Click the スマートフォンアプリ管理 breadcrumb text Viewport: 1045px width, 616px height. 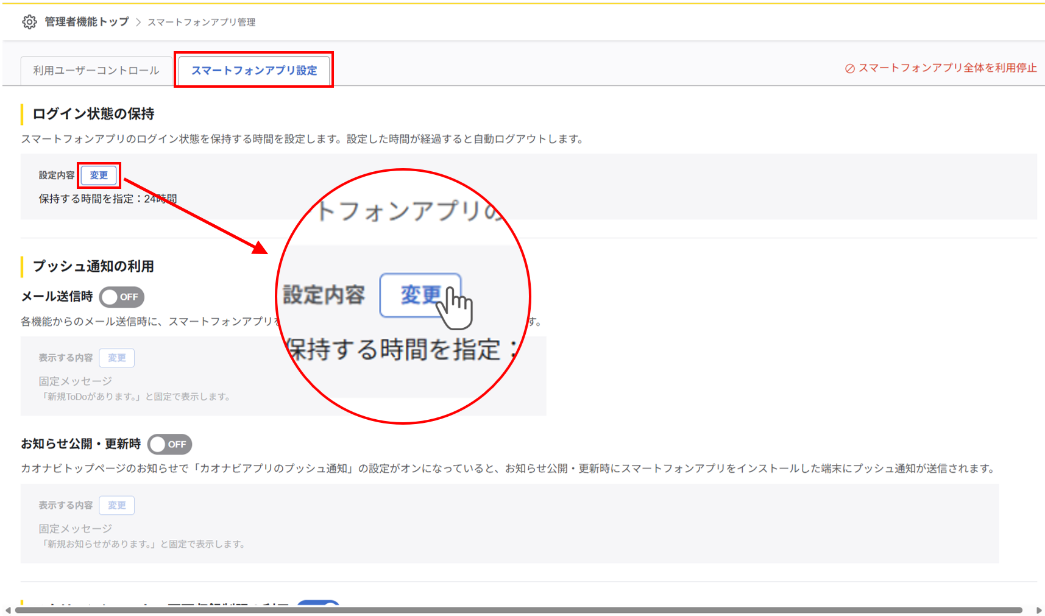[x=201, y=23]
